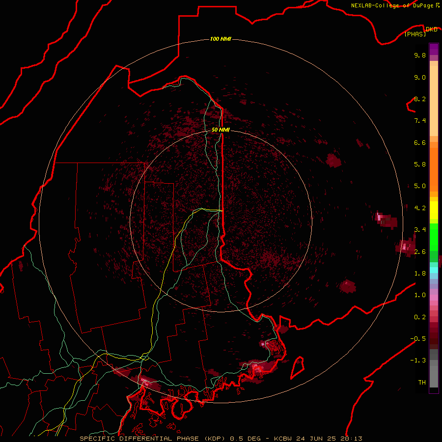Click the -1.3 scale value
Image resolution: width=442 pixels, height=442 pixels.
click(418, 360)
